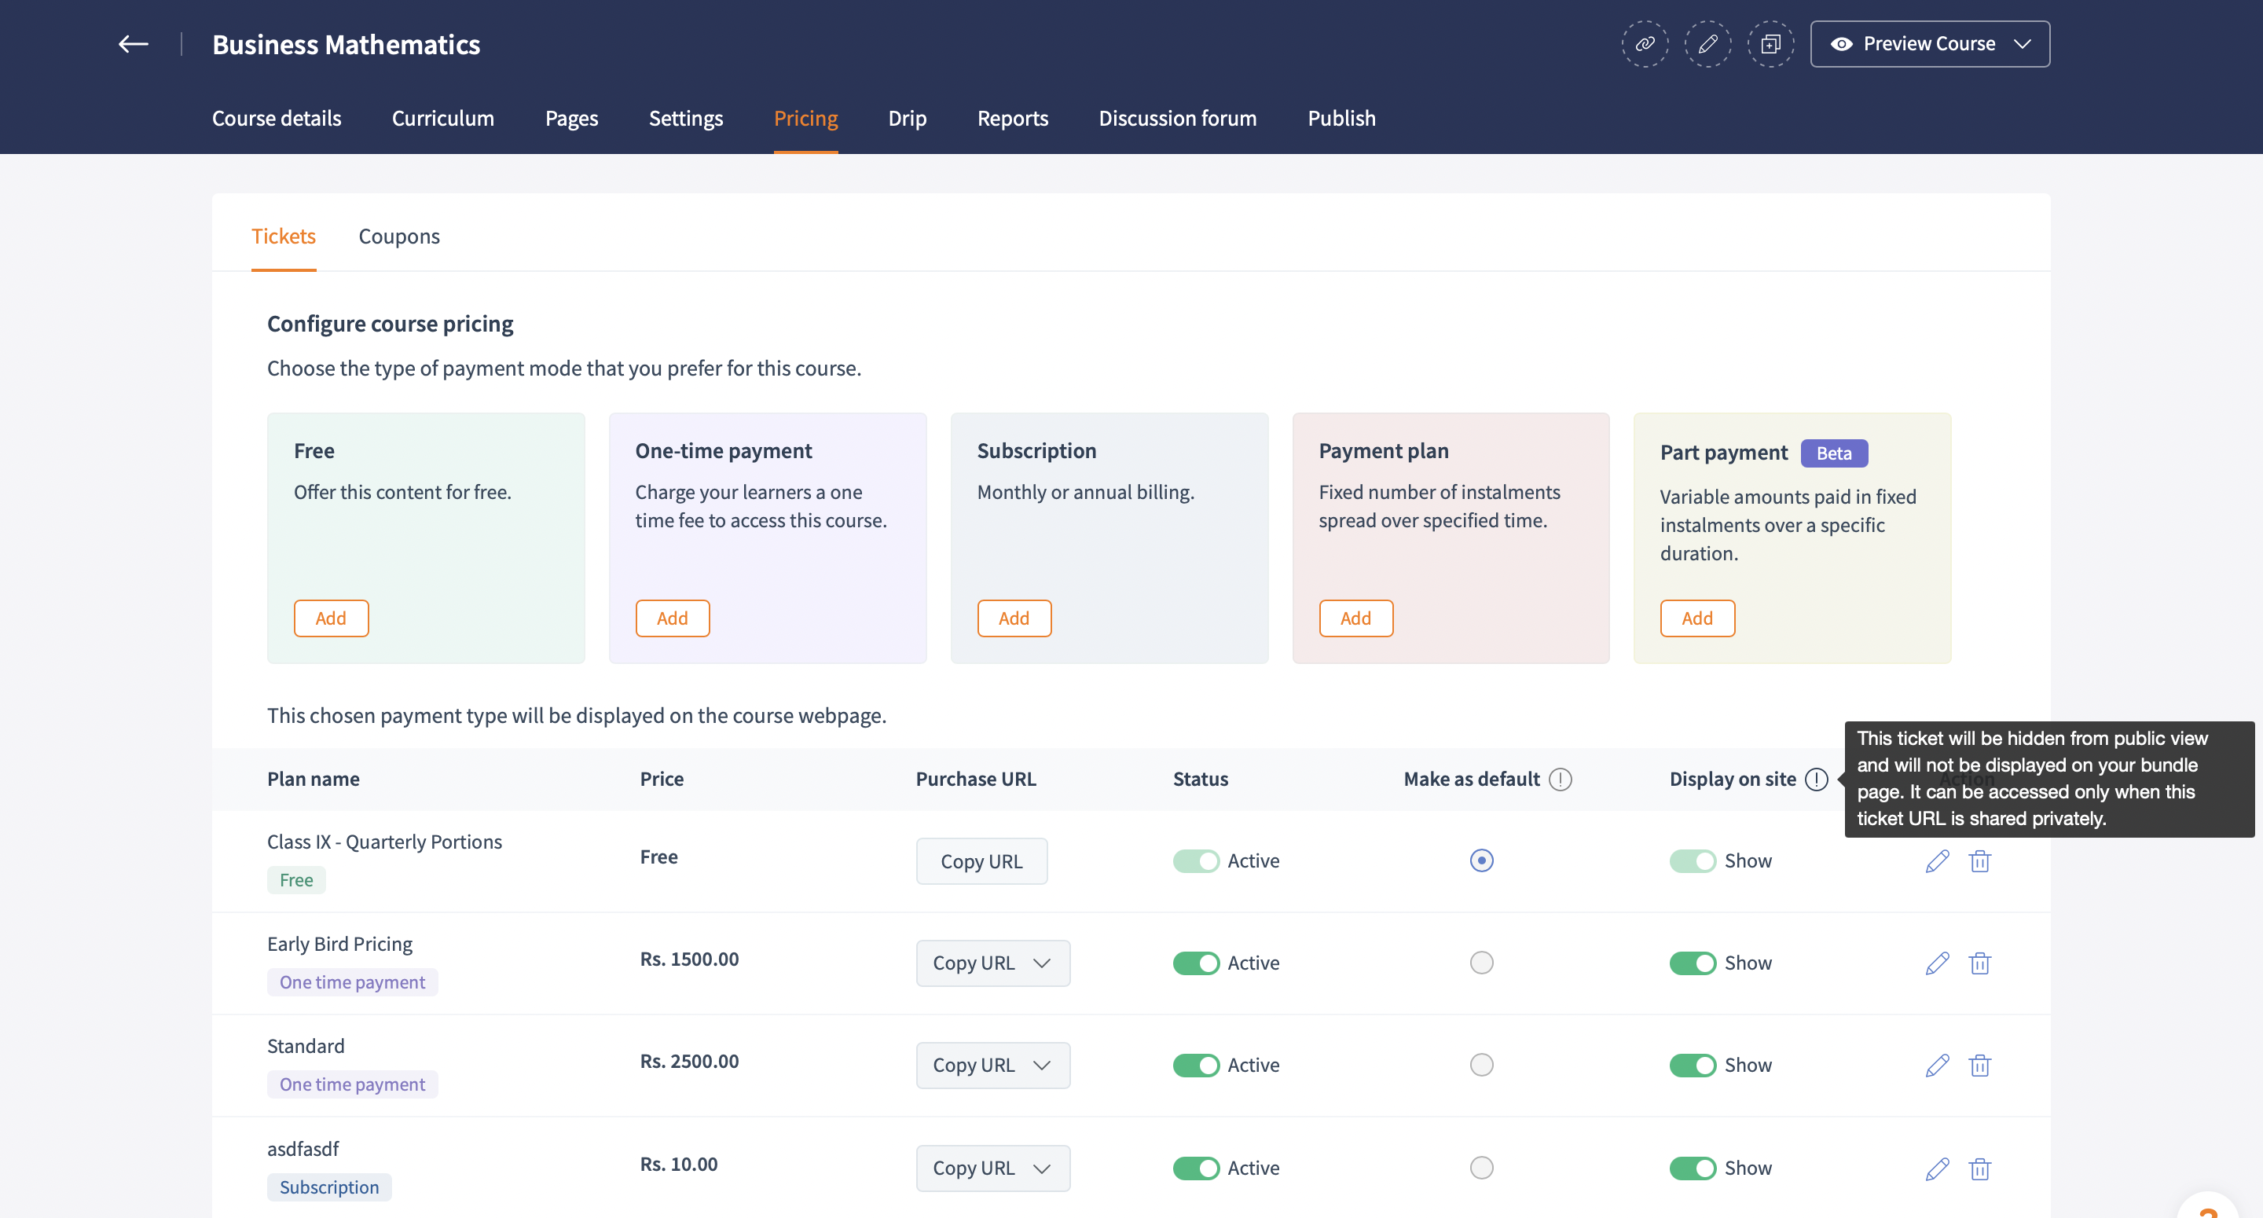Image resolution: width=2263 pixels, height=1218 pixels.
Task: Edit the Early Bird Pricing plan
Action: 1936,963
